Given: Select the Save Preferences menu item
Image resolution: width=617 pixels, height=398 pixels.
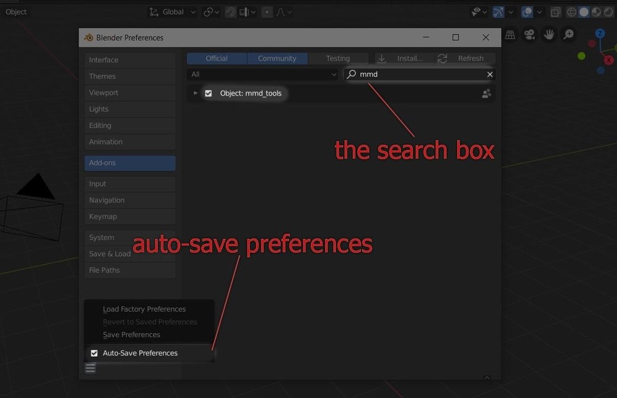Looking at the screenshot, I should (131, 334).
